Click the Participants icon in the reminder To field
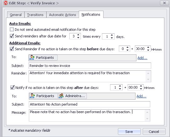The width and height of the screenshot is (170, 137). [32, 58]
